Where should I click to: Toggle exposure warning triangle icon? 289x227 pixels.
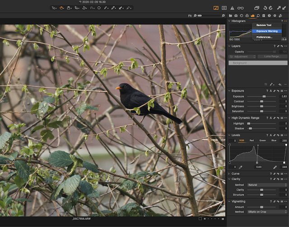232,8
